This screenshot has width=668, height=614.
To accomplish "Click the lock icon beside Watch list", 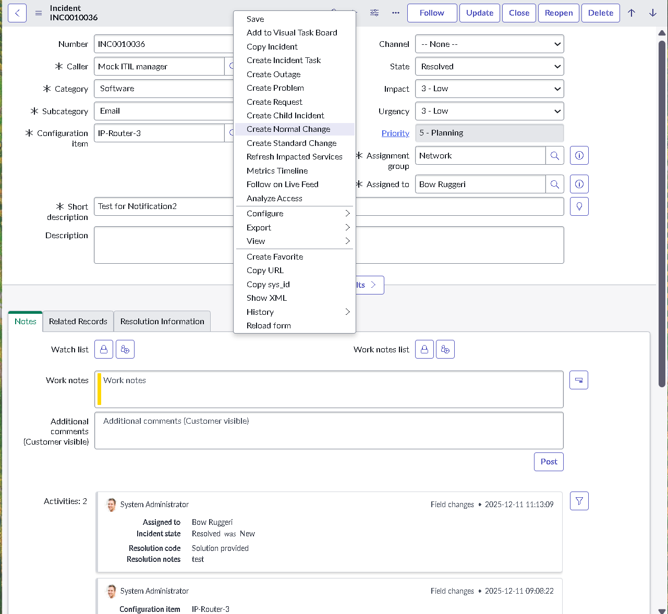I will point(103,349).
